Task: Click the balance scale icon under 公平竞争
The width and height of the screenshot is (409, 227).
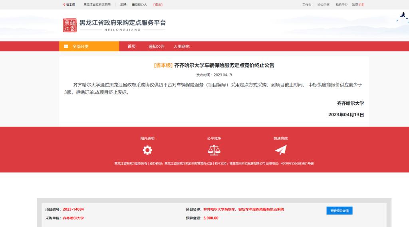Action: [214, 150]
